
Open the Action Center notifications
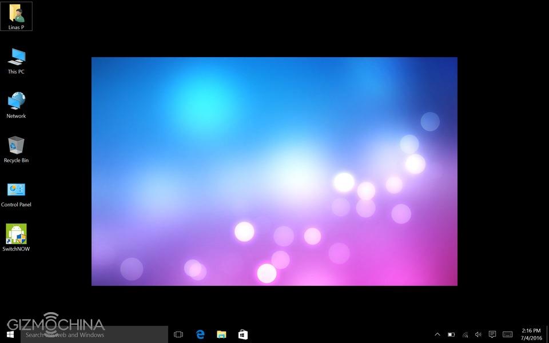coord(492,334)
